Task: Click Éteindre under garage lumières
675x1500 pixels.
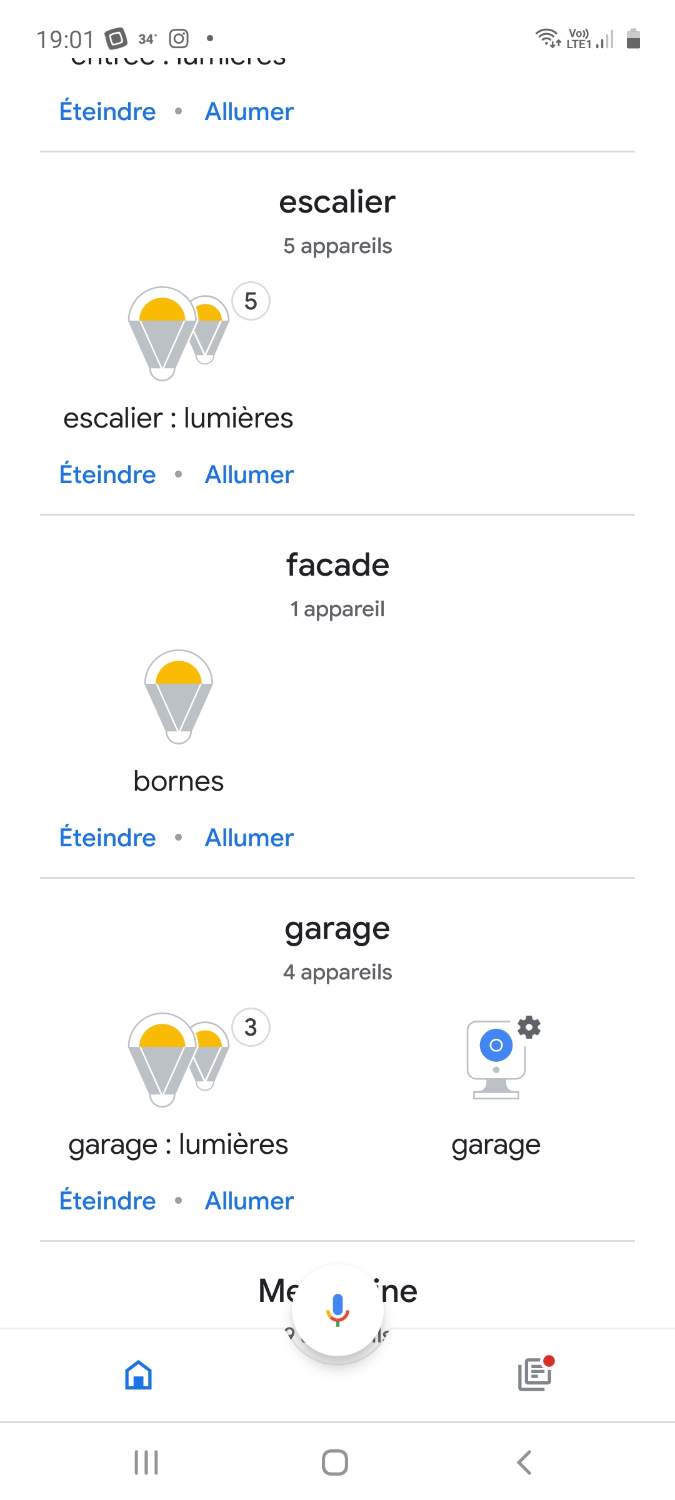Action: point(107,1201)
